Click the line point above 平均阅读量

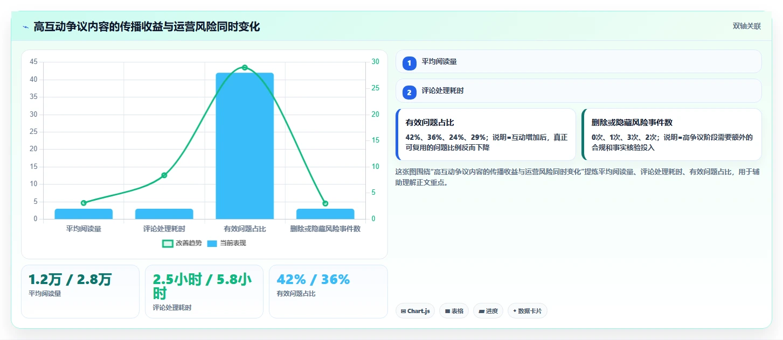84,203
